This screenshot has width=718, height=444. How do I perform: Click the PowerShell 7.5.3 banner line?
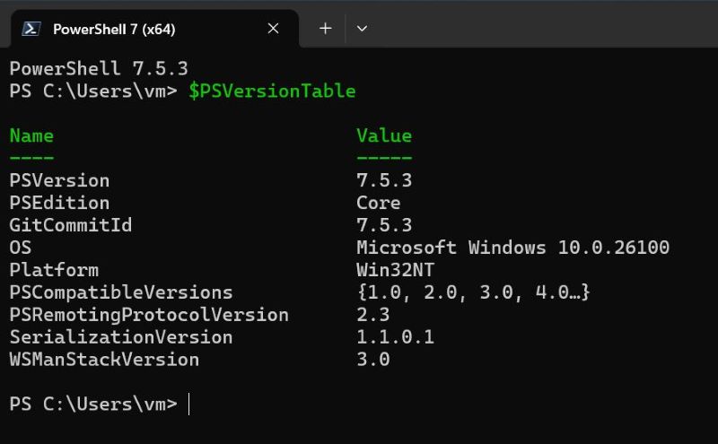99,68
